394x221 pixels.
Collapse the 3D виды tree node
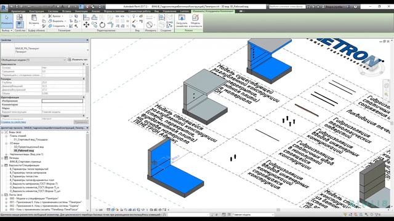click(6, 143)
